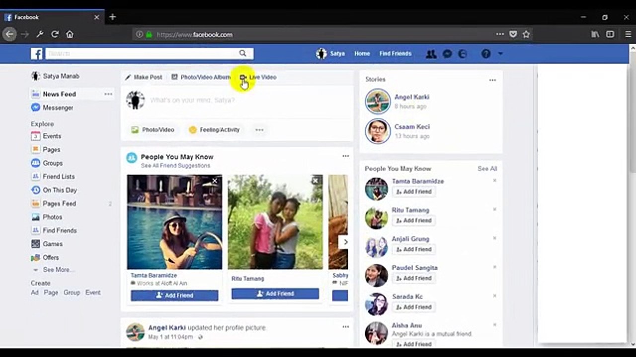Open Messenger icon in top bar
Image resolution: width=636 pixels, height=357 pixels.
tap(447, 54)
